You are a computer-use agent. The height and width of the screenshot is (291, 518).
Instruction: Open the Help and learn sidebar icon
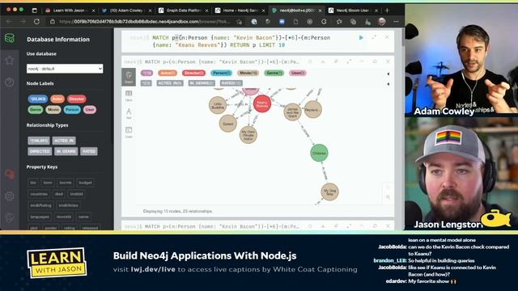10,82
